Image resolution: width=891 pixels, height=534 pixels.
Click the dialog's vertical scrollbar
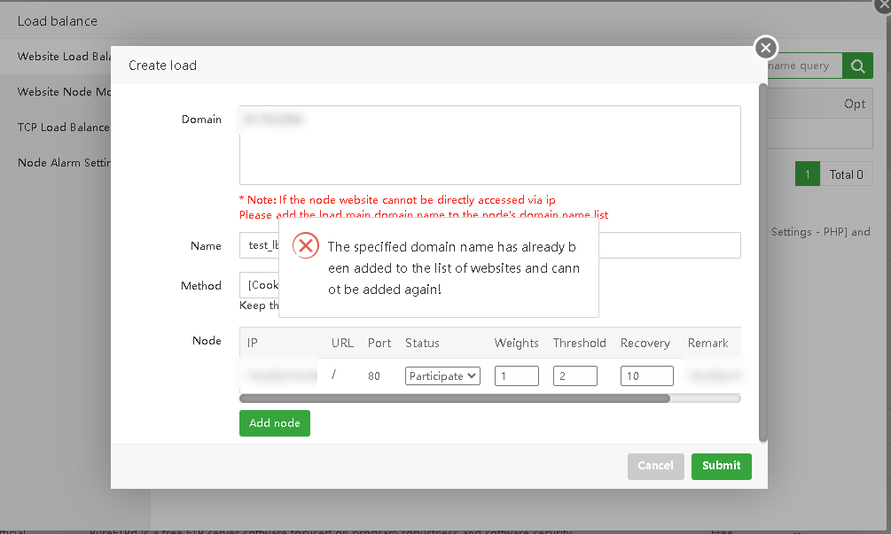(x=763, y=262)
